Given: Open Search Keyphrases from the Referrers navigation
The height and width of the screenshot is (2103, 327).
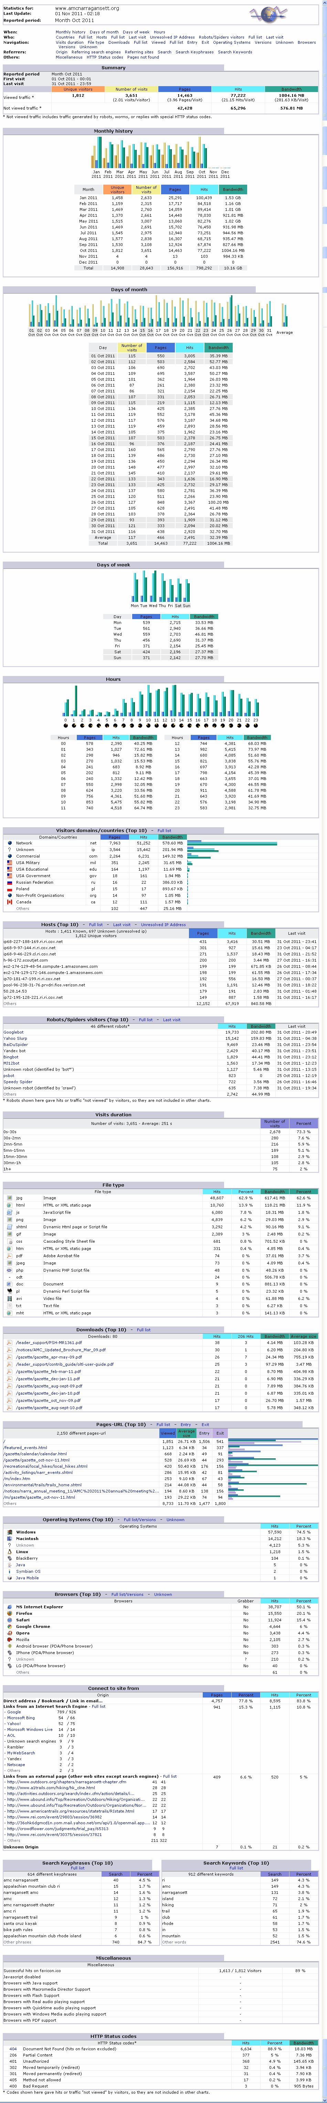Looking at the screenshot, I should pos(195,52).
